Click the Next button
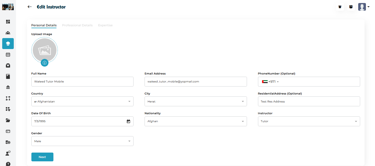The width and height of the screenshot is (375, 166). pos(42,157)
